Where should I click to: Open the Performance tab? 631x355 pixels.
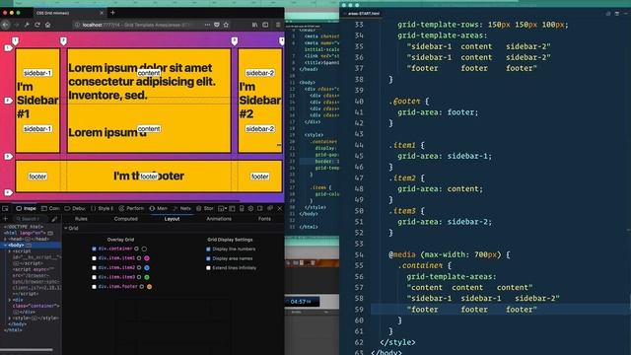pyautogui.click(x=131, y=208)
